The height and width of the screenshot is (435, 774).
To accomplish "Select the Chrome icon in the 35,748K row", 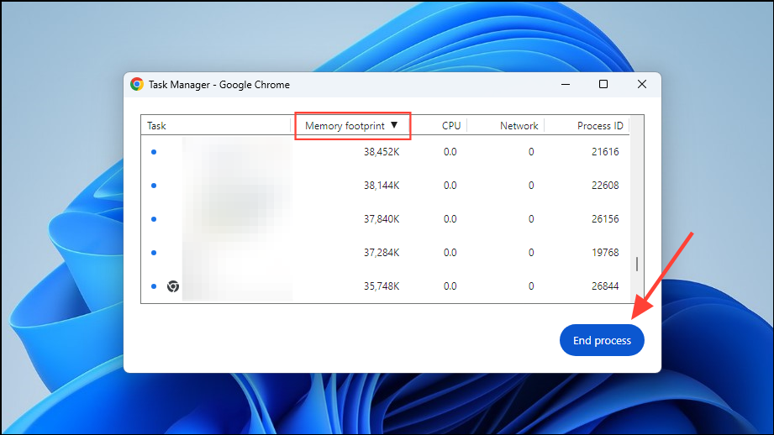I will 173,286.
